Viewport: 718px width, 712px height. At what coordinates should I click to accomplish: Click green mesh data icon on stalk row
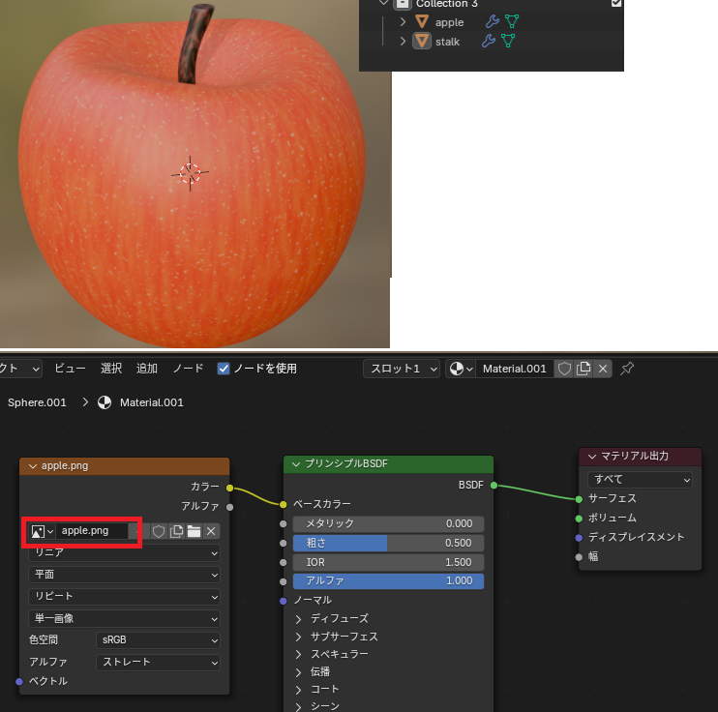point(508,41)
